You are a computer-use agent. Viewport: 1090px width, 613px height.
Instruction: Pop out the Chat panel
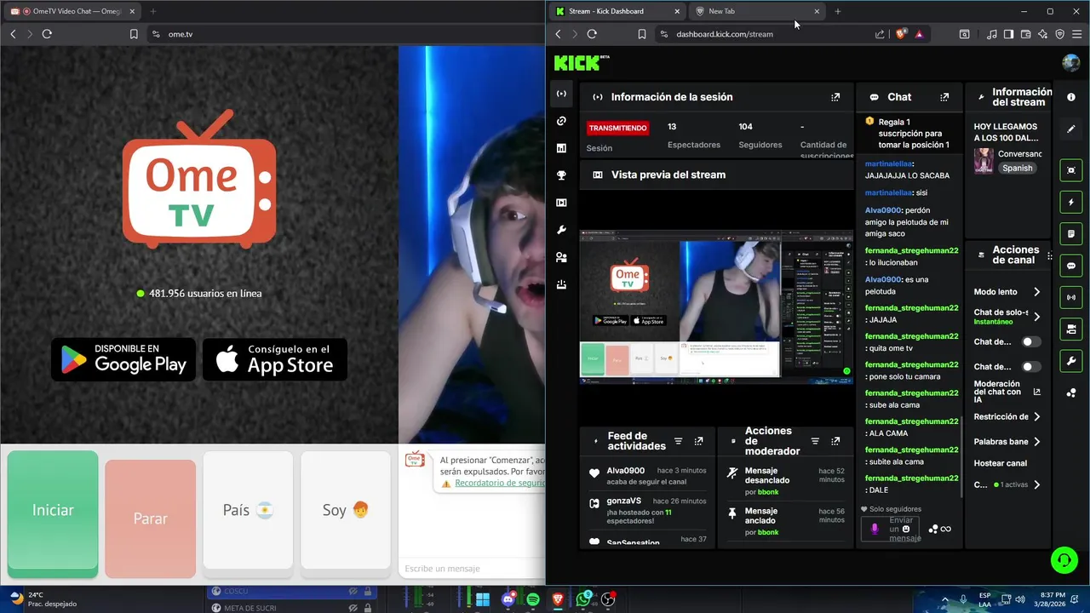coord(944,97)
